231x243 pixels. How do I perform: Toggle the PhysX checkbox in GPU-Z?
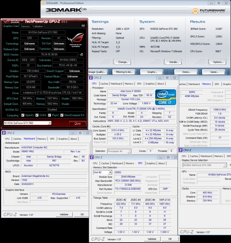(x=49, y=115)
